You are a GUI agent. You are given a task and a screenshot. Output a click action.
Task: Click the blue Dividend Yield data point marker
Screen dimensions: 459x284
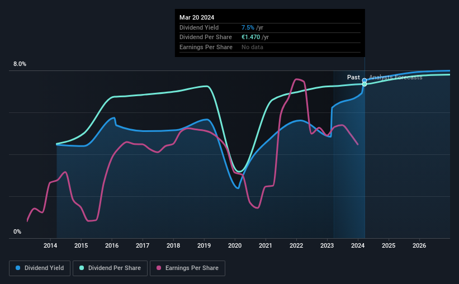point(365,80)
